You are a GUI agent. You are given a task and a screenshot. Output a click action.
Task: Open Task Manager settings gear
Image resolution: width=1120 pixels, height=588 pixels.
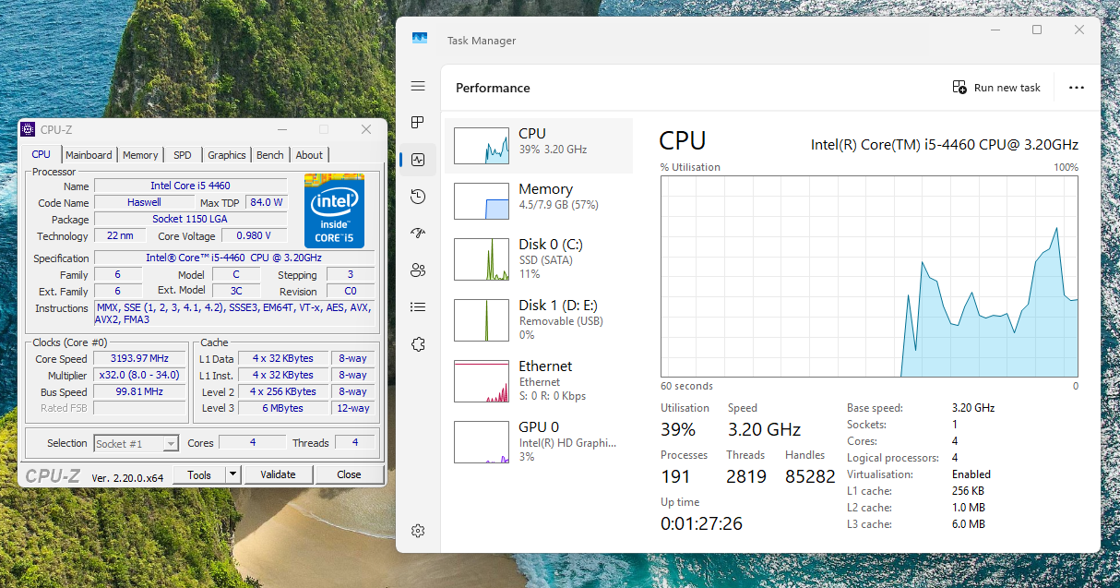(418, 531)
